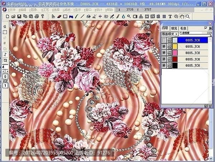215x162 pixels.
Task: Toggle the checkbox in layers panel header
Action: coord(206,28)
